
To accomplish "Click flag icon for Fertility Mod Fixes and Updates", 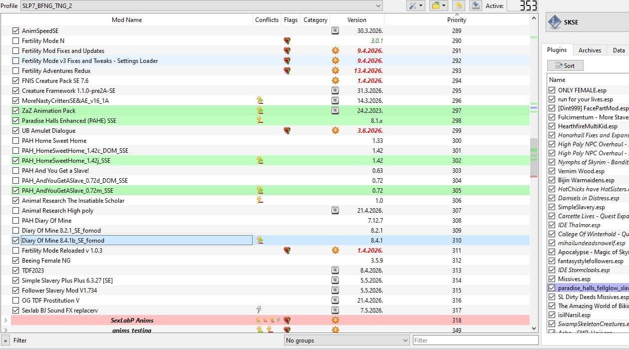I will 287,51.
